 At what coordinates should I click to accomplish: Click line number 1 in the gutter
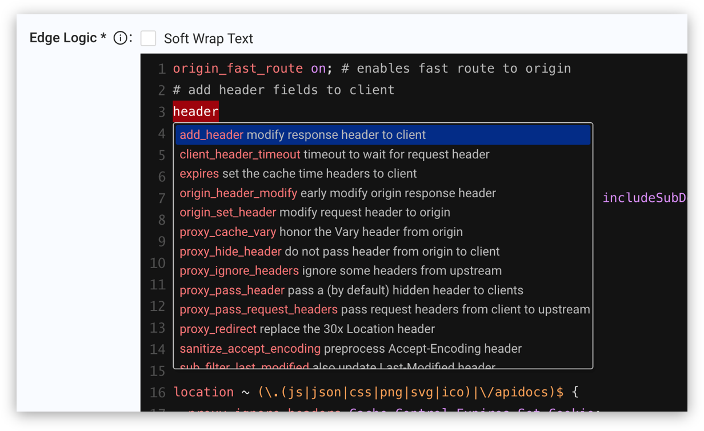point(162,69)
